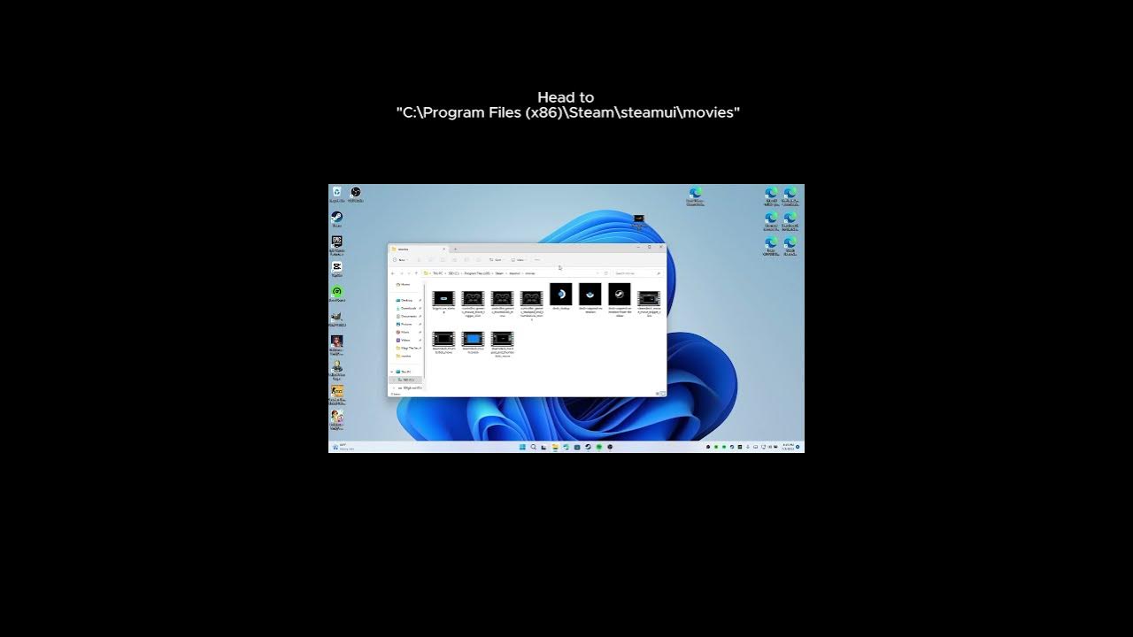Expand the 500gb ssd (D:) drive node
The height and width of the screenshot is (637, 1133).
coord(394,388)
